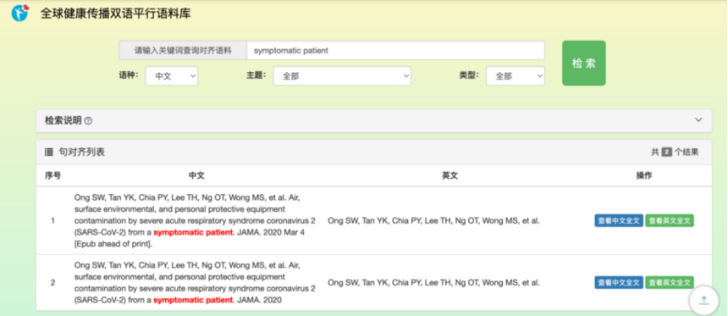The image size is (728, 316).
Task: Click the 中文 column header
Action: [197, 175]
